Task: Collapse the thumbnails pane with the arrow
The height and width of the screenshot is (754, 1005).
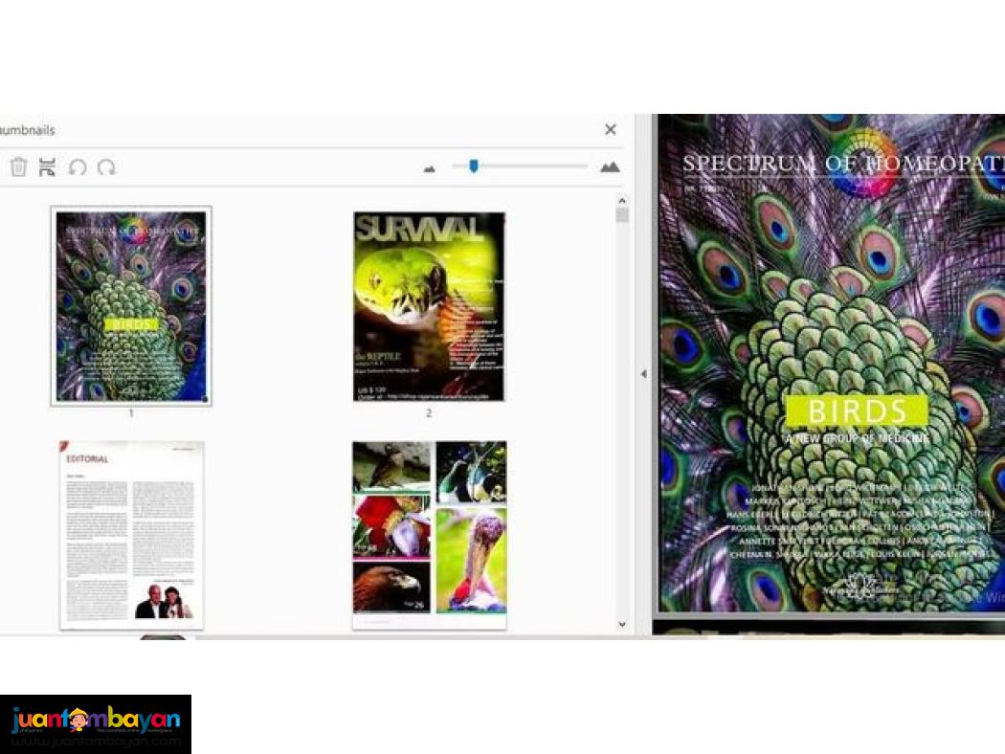Action: [x=643, y=374]
